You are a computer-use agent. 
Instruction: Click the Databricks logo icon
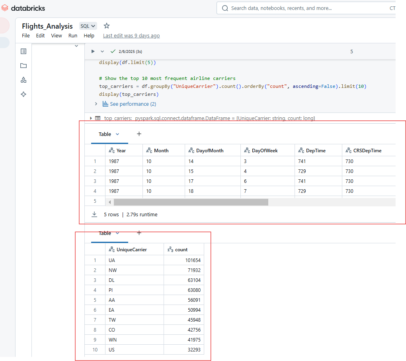pyautogui.click(x=5, y=8)
